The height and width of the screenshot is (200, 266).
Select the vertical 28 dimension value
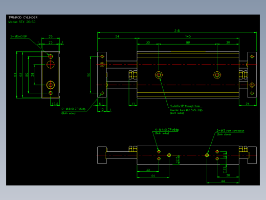33,74
